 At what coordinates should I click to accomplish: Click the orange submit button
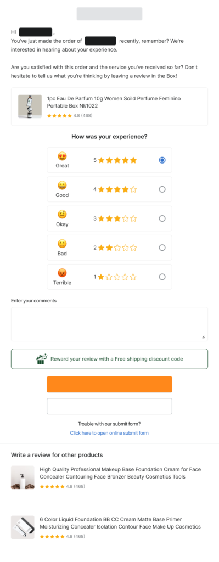point(109,384)
